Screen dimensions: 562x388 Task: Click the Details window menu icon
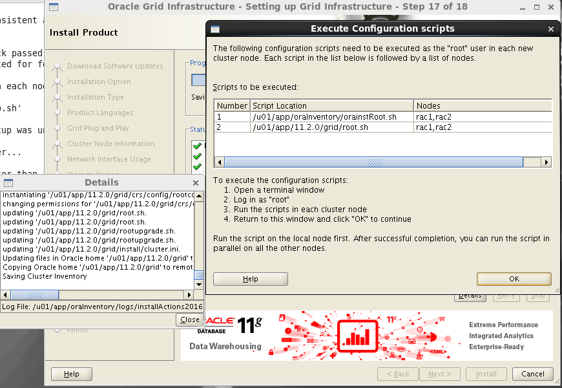8,183
